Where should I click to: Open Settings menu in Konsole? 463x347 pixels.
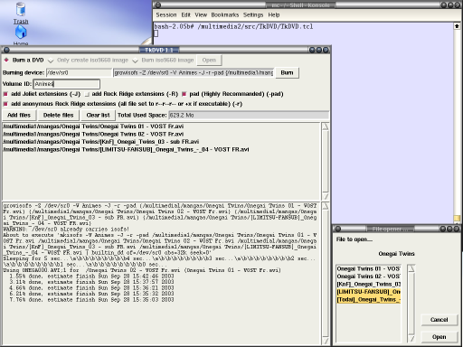click(253, 14)
